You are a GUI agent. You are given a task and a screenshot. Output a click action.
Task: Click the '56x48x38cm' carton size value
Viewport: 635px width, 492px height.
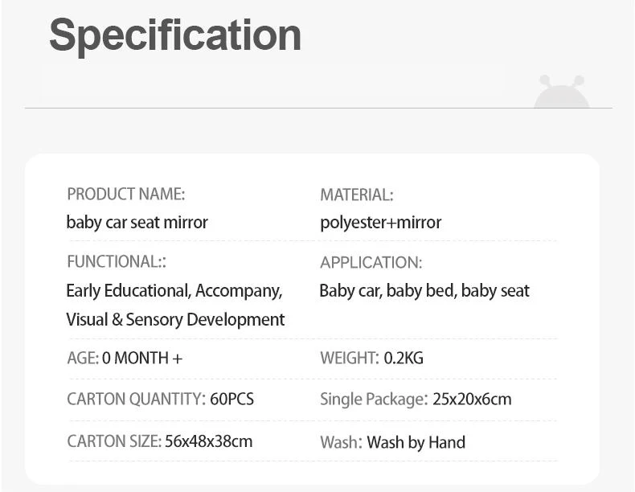208,441
